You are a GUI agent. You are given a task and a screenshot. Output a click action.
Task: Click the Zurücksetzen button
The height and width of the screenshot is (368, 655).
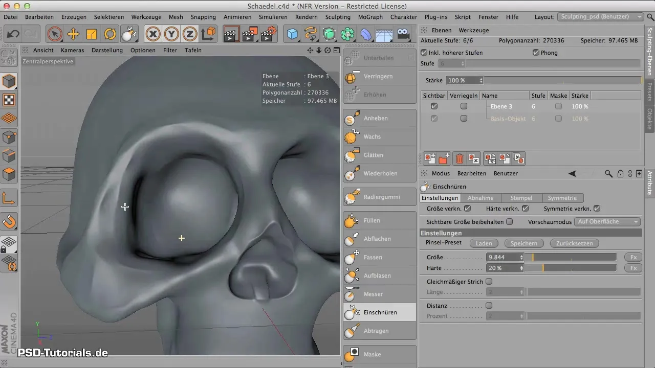[x=574, y=243]
